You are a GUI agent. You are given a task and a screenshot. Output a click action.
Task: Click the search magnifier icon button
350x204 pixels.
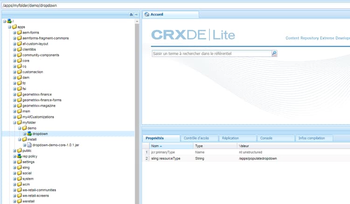[x=274, y=53]
